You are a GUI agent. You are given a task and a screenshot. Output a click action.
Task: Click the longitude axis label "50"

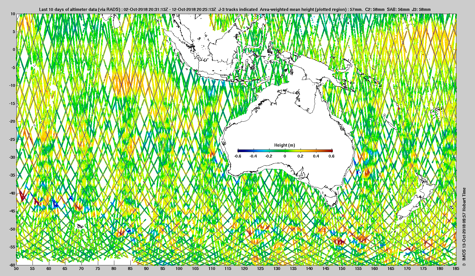click(16, 269)
